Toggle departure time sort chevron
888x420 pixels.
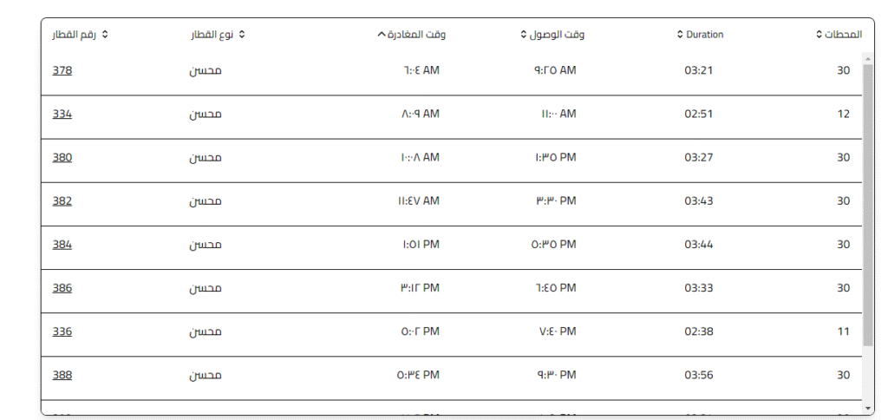pos(382,35)
